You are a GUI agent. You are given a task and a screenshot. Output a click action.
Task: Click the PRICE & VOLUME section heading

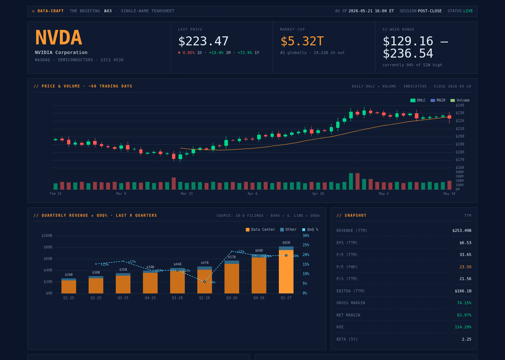click(83, 86)
